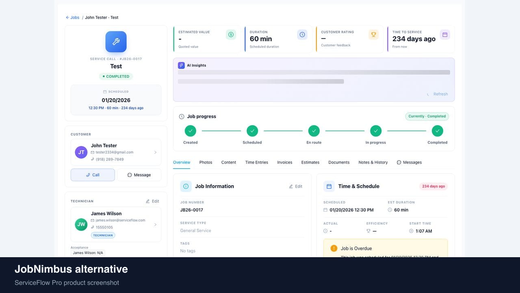Switch to Notes & History tab

(x=373, y=162)
